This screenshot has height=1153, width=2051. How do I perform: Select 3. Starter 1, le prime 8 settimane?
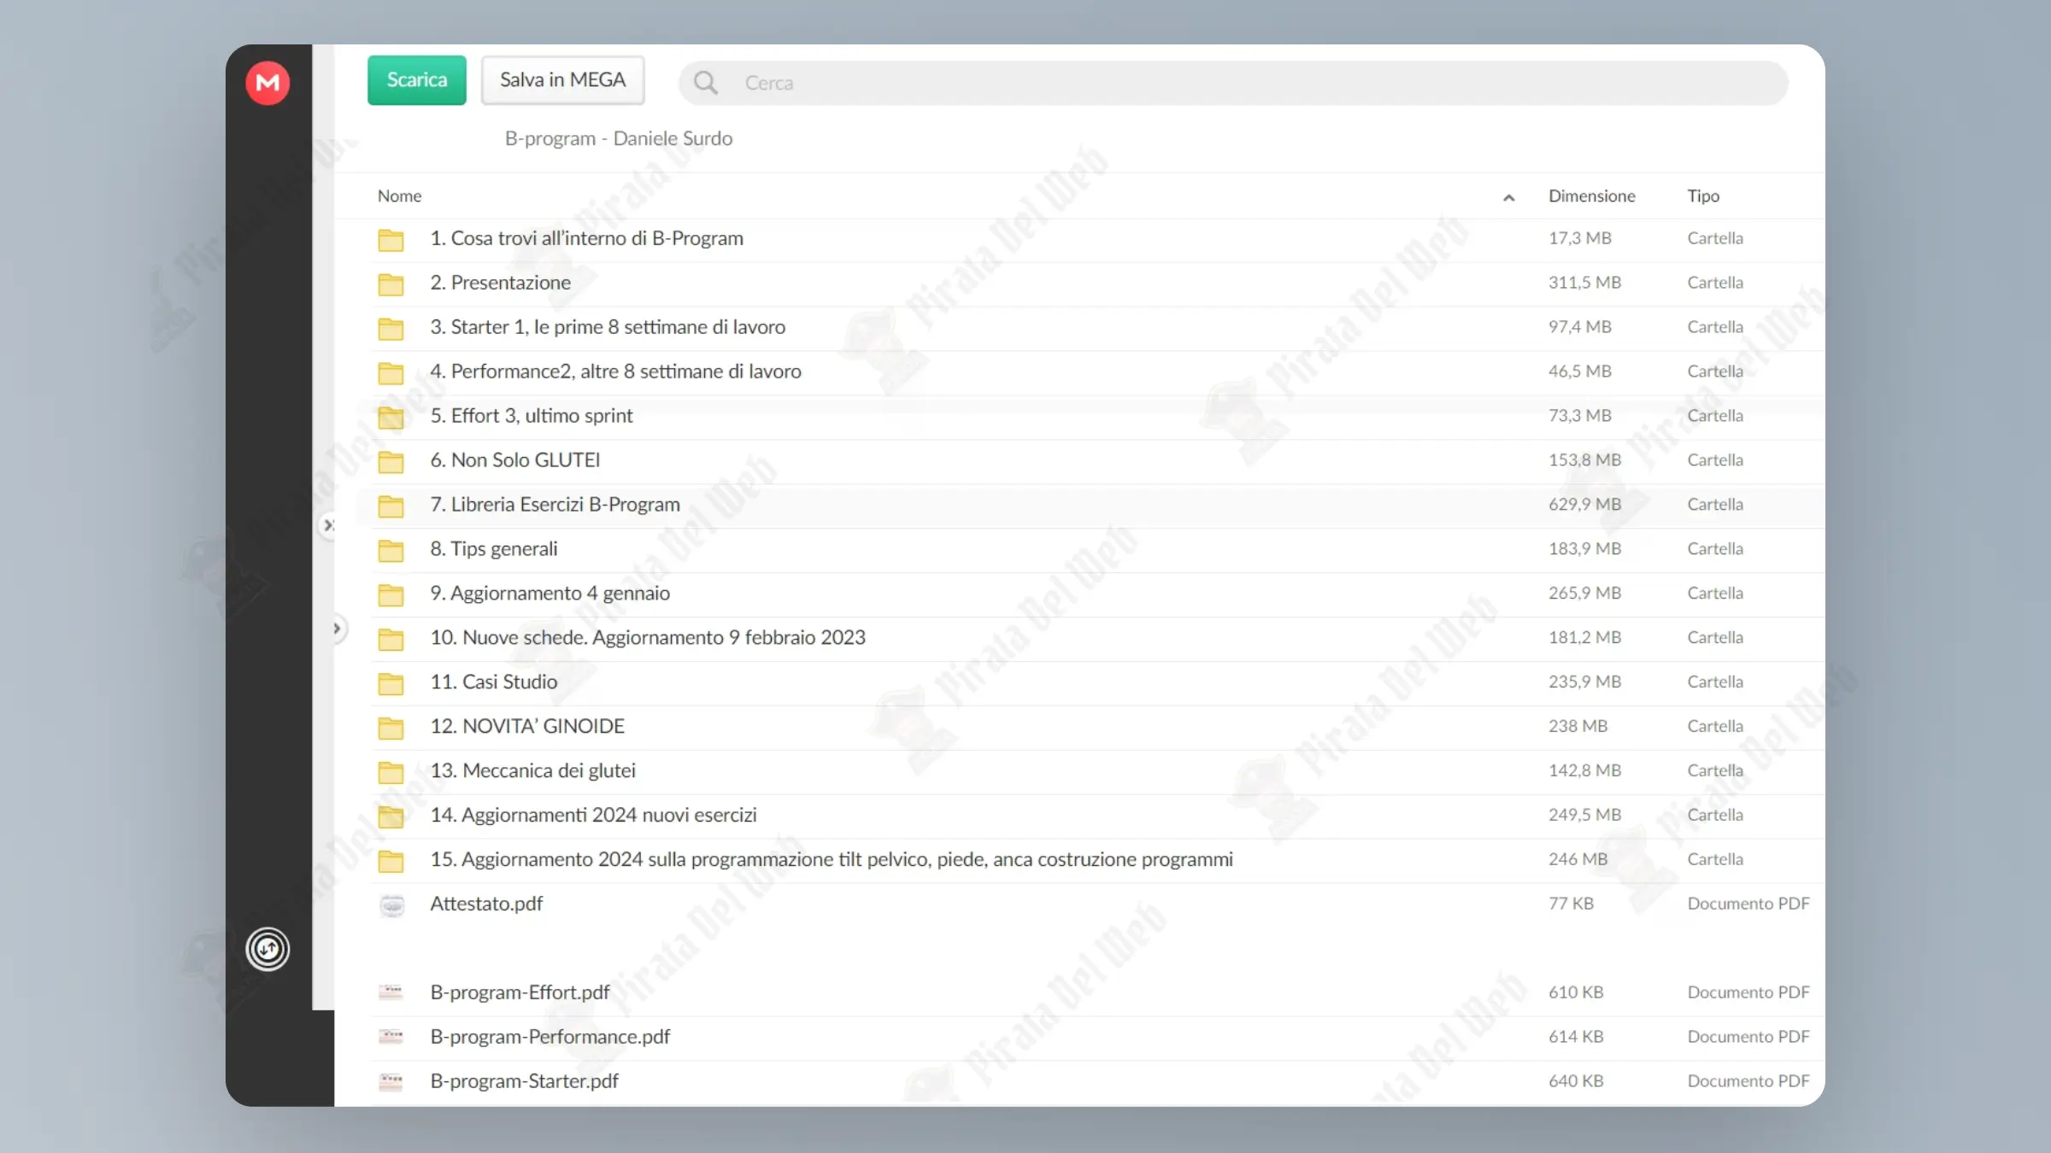click(x=608, y=327)
